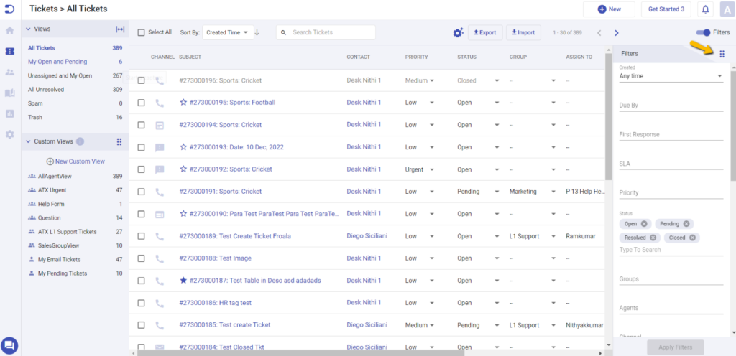Image resolution: width=736 pixels, height=356 pixels.
Task: Collapse the Views section
Action: tap(28, 29)
